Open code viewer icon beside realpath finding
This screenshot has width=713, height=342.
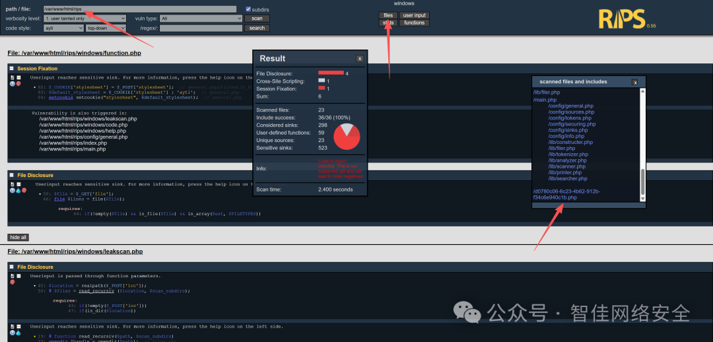13,276
